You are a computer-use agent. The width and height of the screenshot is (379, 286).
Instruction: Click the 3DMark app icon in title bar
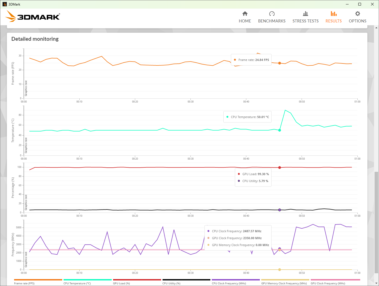coord(4,4)
